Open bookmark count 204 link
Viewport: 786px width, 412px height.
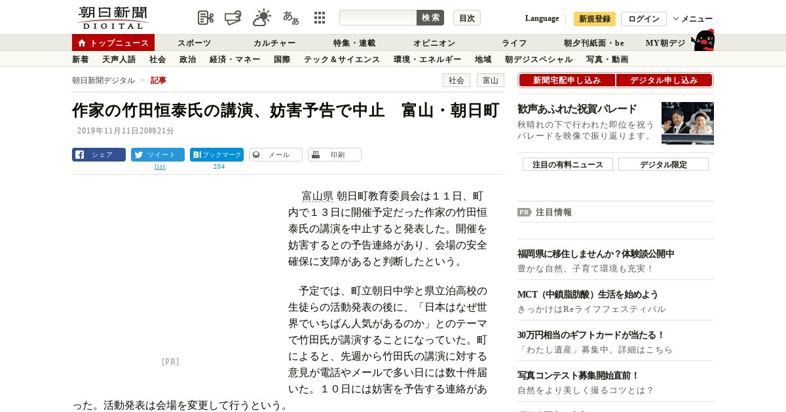click(x=219, y=167)
